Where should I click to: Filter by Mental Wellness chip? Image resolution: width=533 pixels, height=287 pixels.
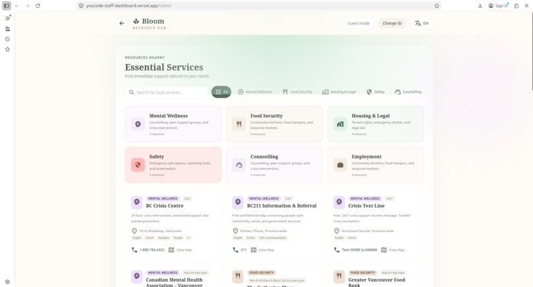(255, 92)
